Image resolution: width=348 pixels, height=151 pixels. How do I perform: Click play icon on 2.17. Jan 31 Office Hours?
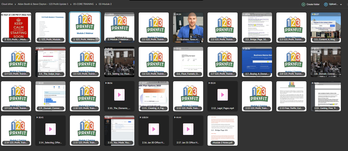point(188,129)
